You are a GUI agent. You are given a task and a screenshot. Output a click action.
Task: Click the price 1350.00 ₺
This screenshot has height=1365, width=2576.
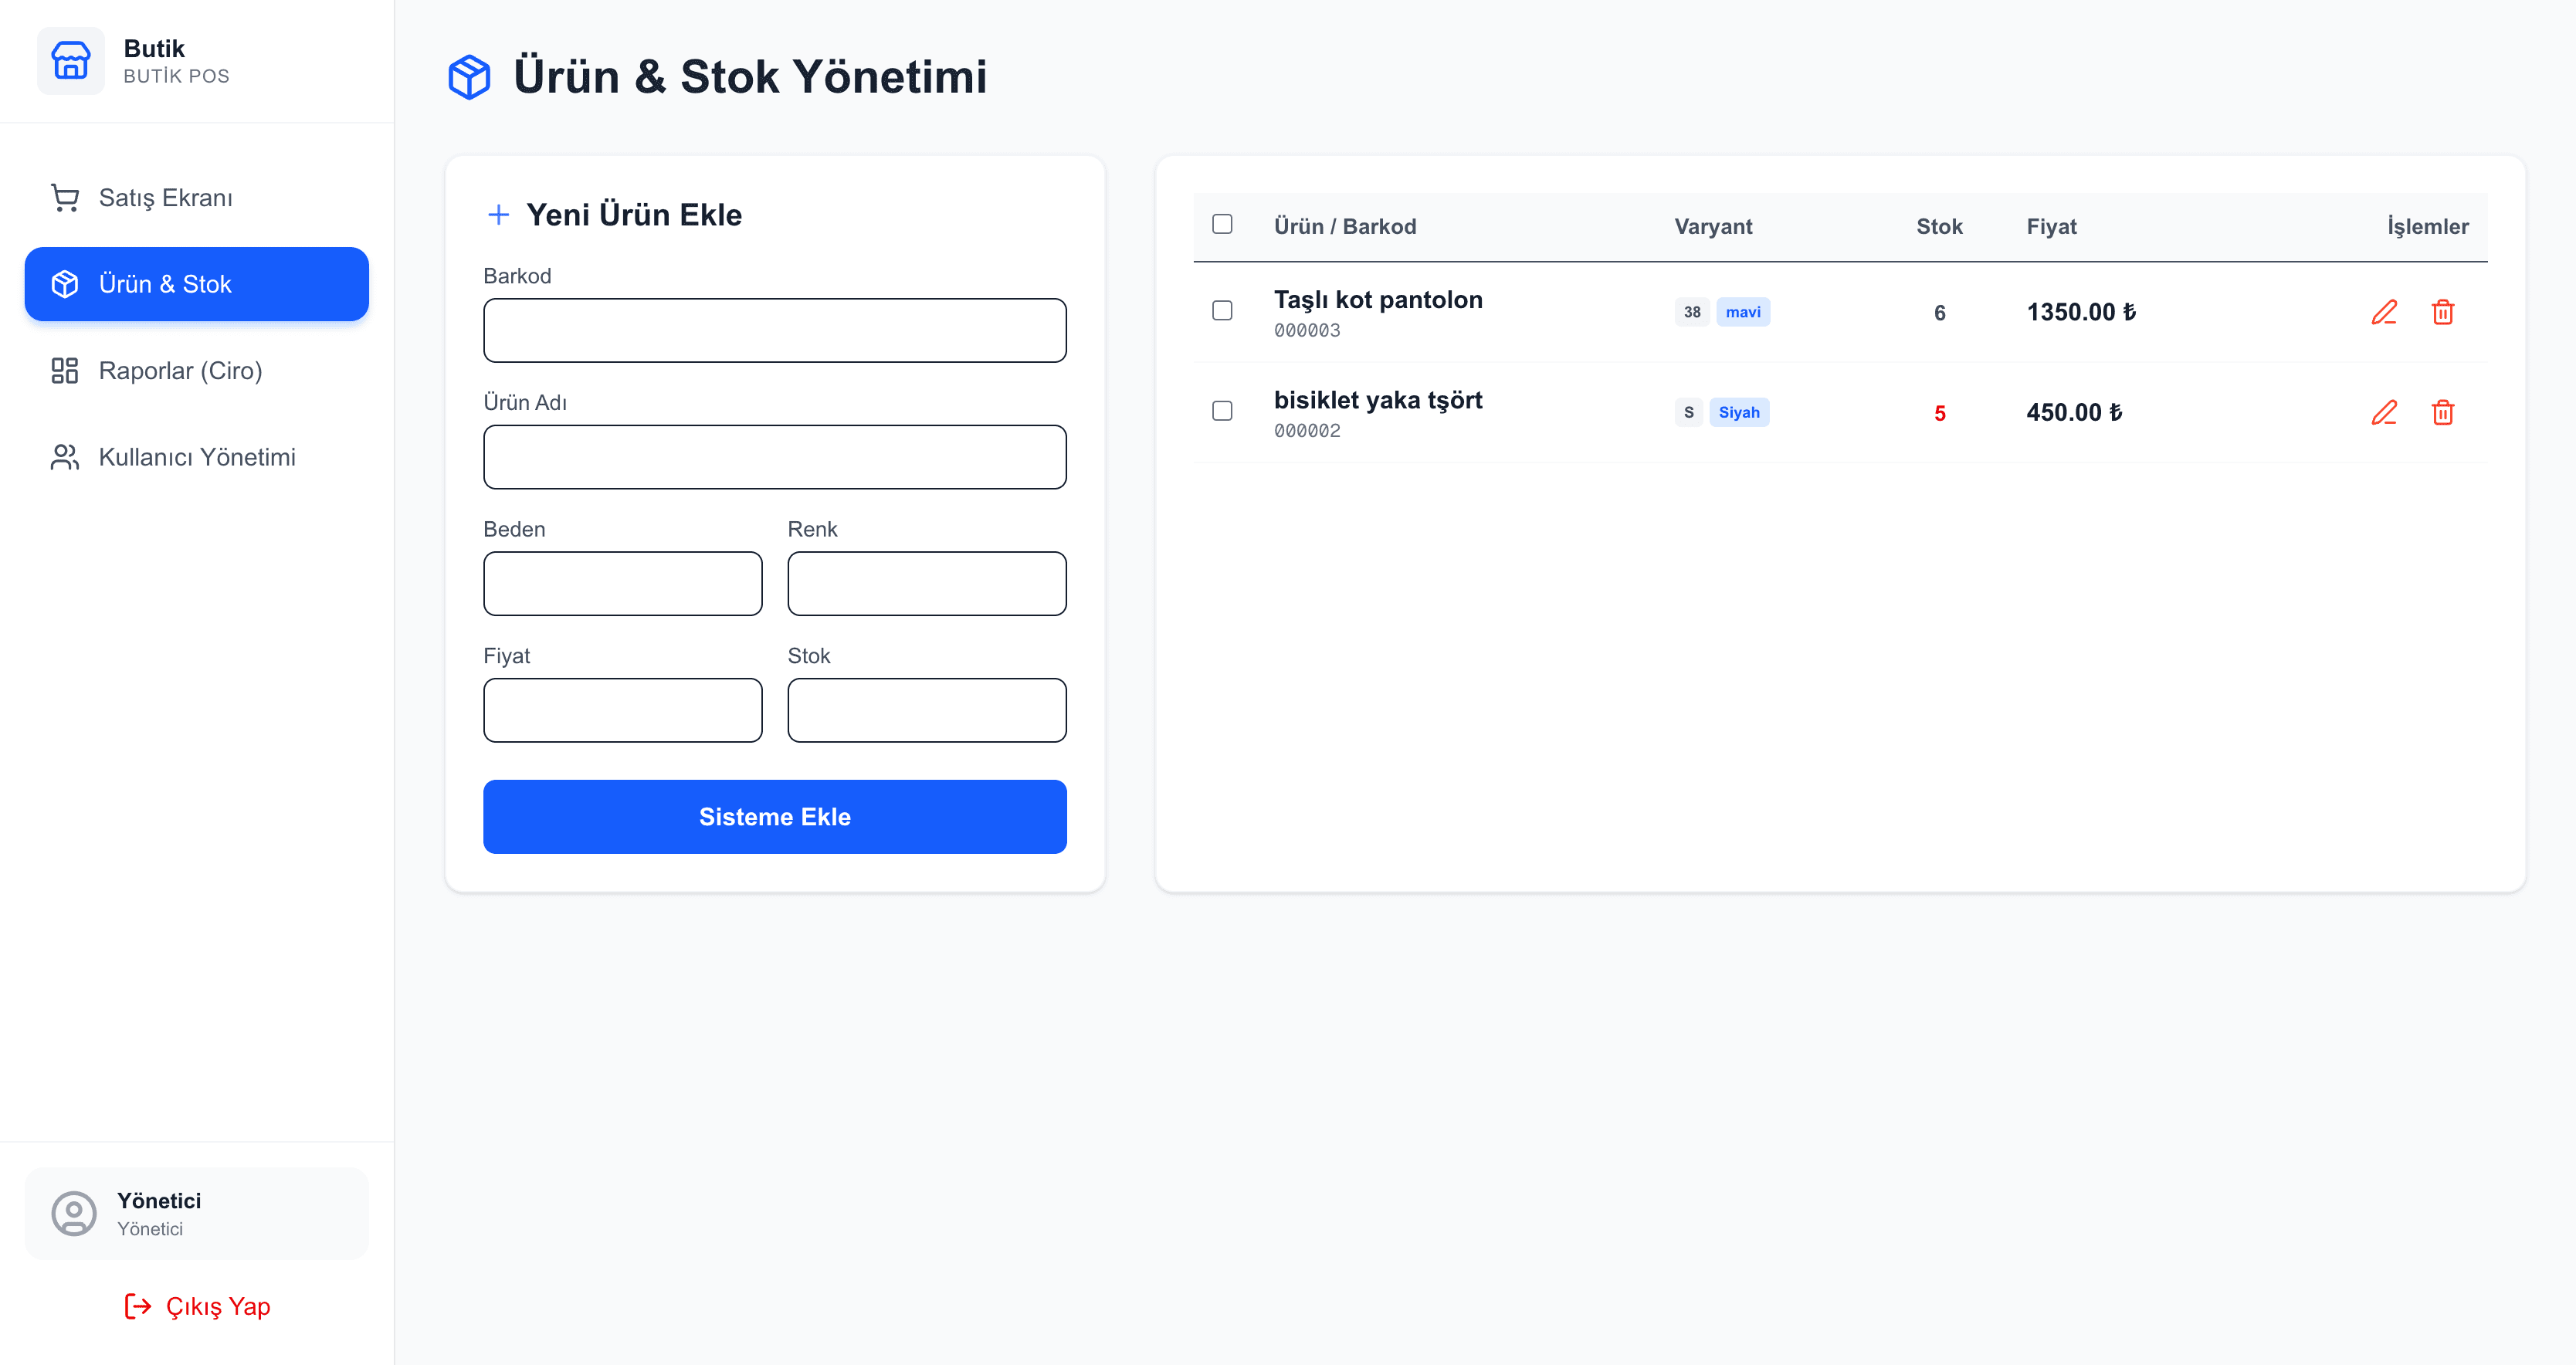(x=2081, y=312)
